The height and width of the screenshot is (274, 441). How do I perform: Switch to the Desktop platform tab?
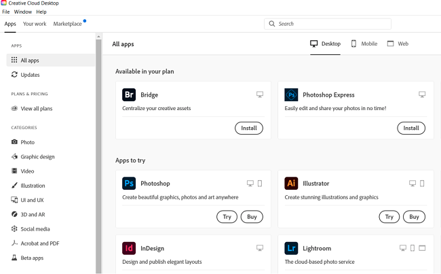click(x=326, y=44)
